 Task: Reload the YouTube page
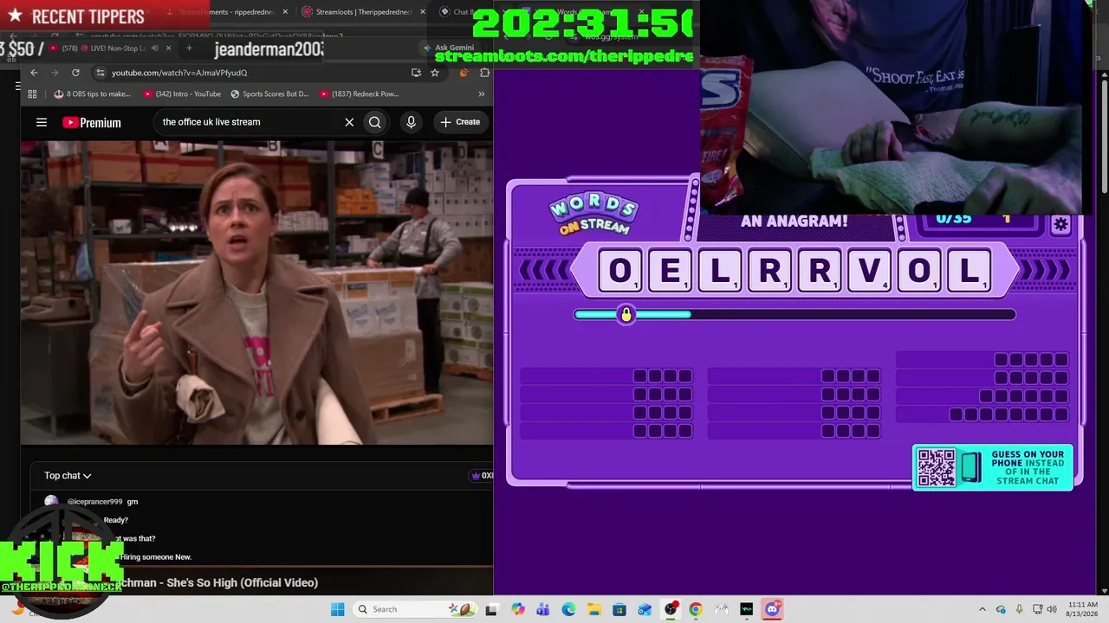[75, 73]
